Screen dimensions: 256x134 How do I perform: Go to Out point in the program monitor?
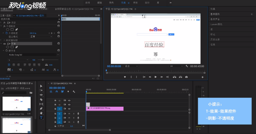tap(167, 77)
